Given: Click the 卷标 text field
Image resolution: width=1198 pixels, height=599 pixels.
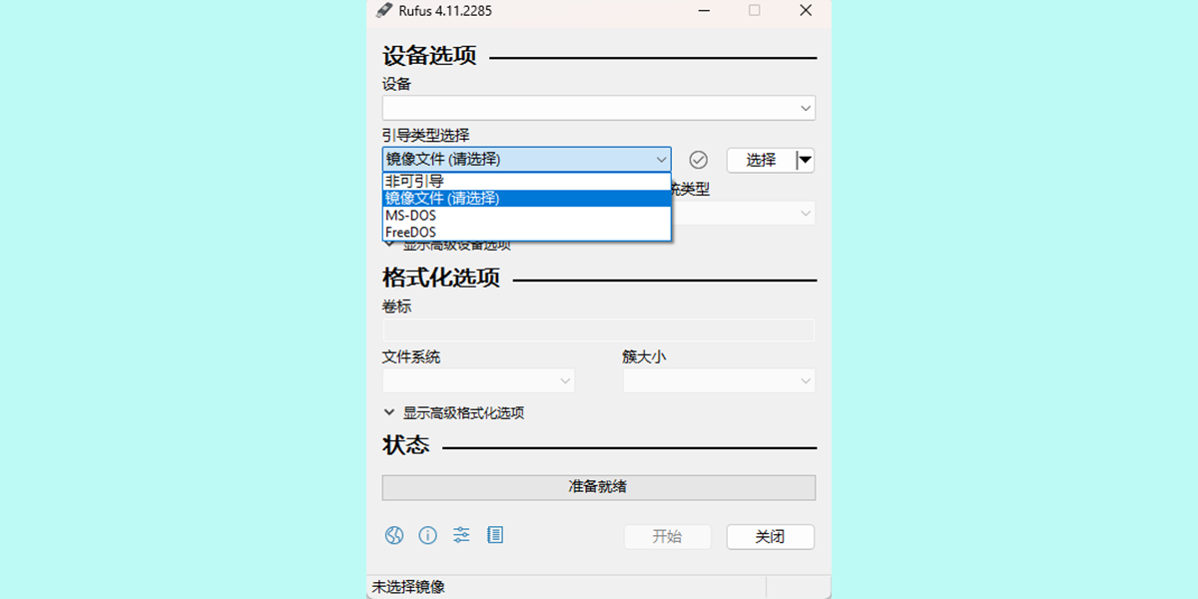Looking at the screenshot, I should pyautogui.click(x=598, y=330).
